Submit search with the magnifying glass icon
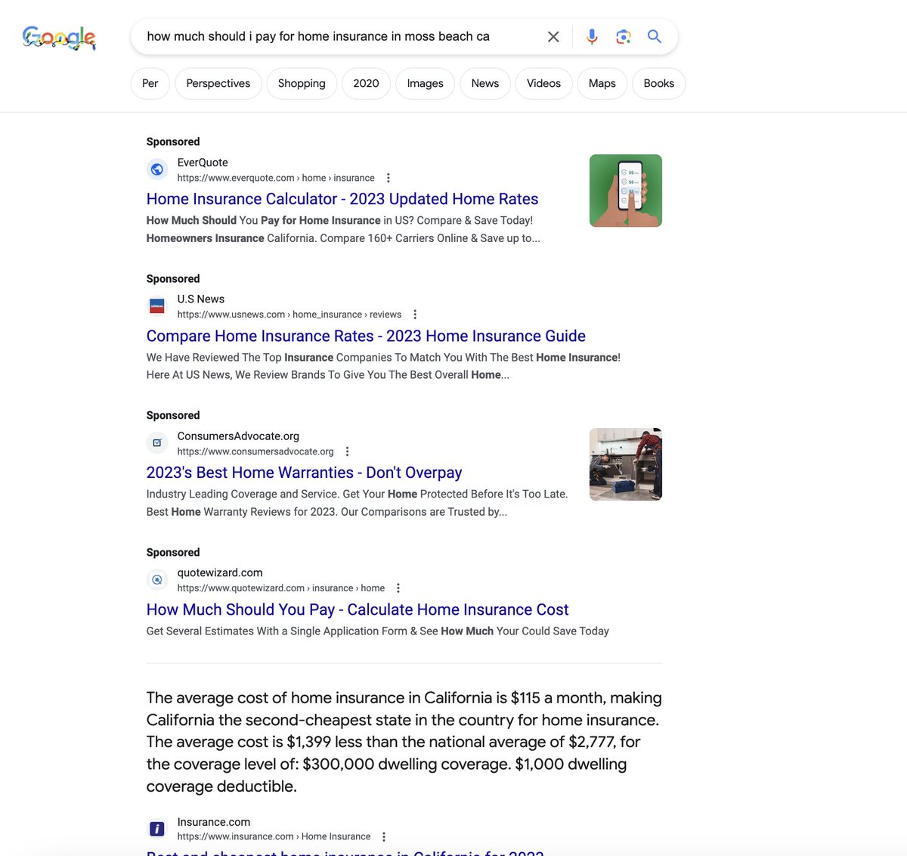Image resolution: width=907 pixels, height=856 pixels. pyautogui.click(x=655, y=36)
